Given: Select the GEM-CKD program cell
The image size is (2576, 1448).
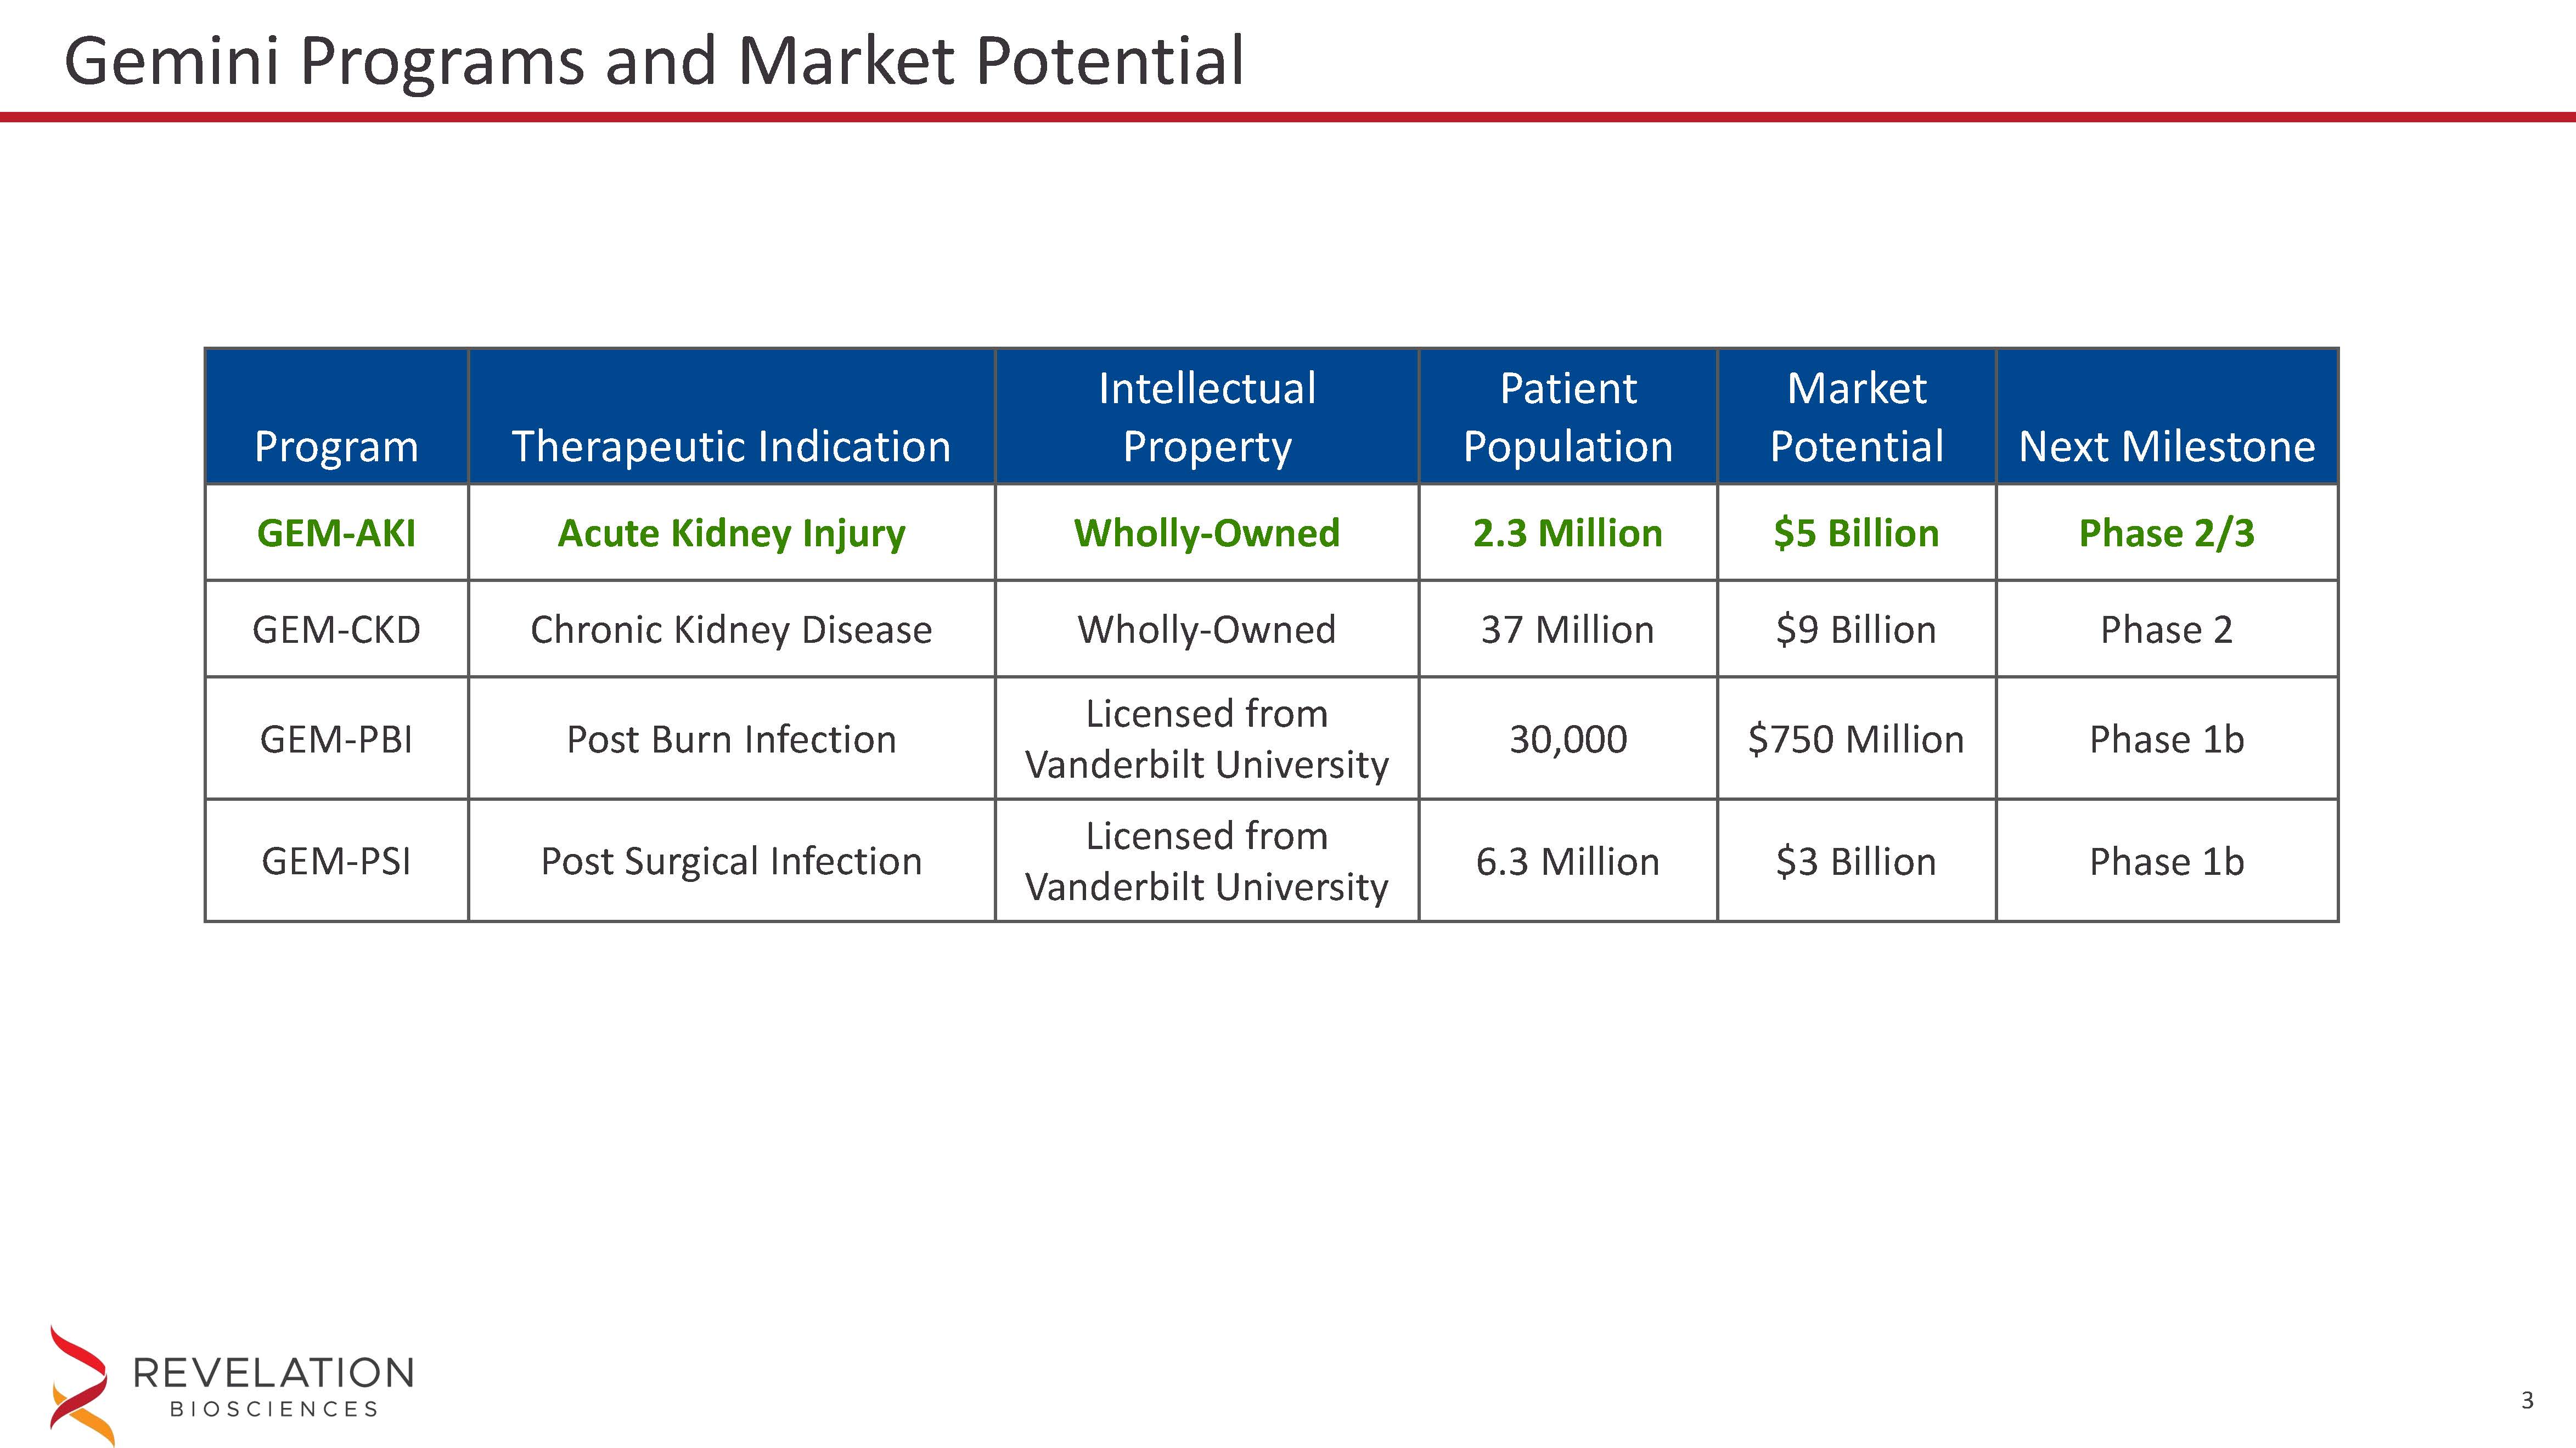Looking at the screenshot, I should (x=336, y=630).
